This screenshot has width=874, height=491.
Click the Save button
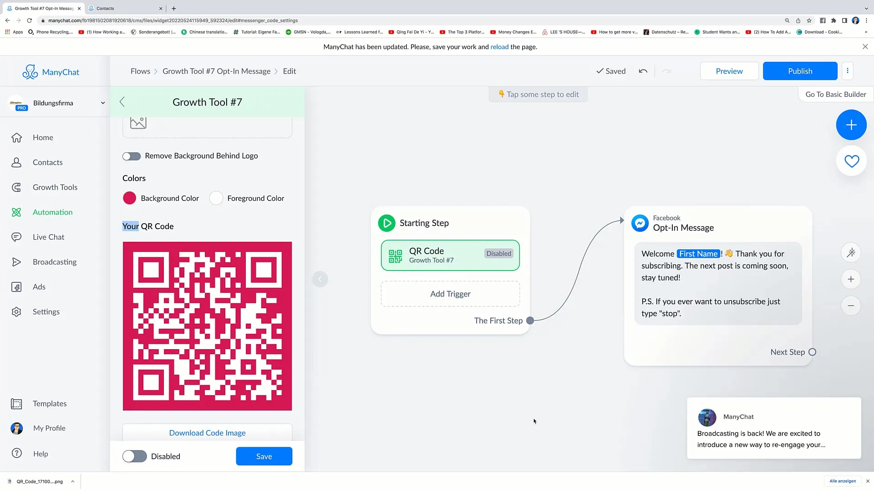(264, 456)
